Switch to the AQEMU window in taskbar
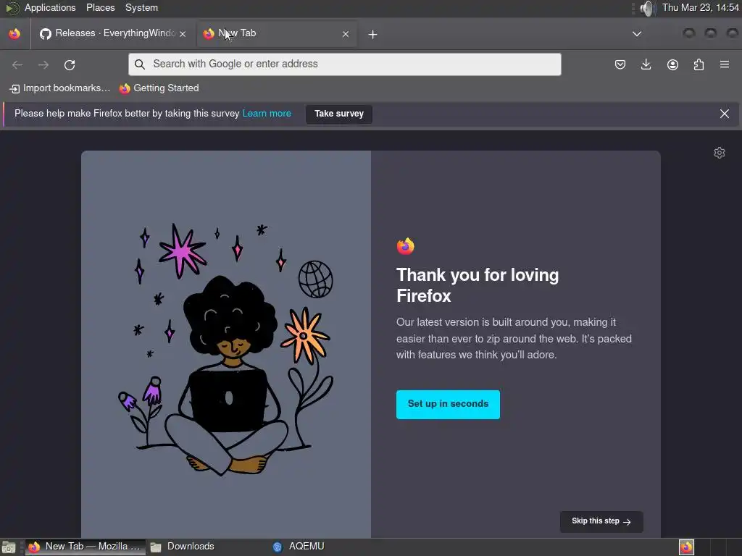Screen dimensions: 742x556 (299, 547)
